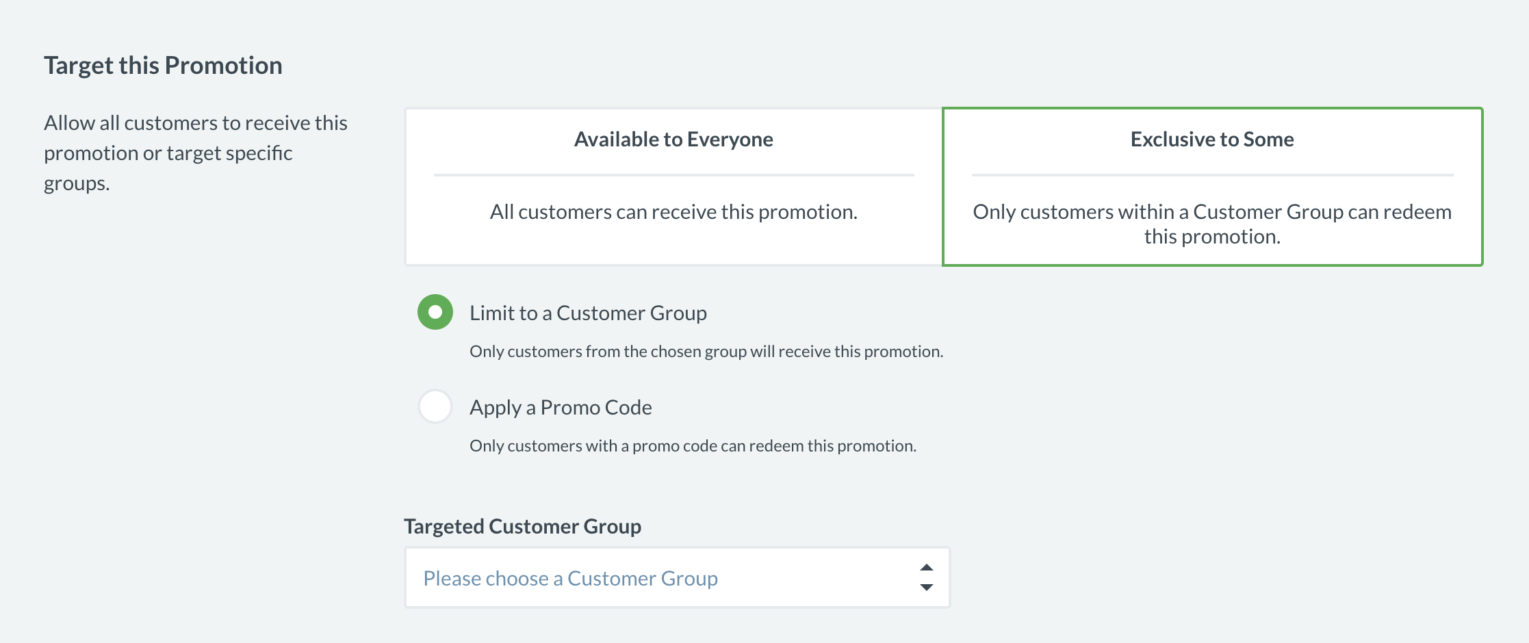This screenshot has height=643, width=1529.
Task: Click the "Target this Promotion" section heading
Action: click(x=163, y=66)
